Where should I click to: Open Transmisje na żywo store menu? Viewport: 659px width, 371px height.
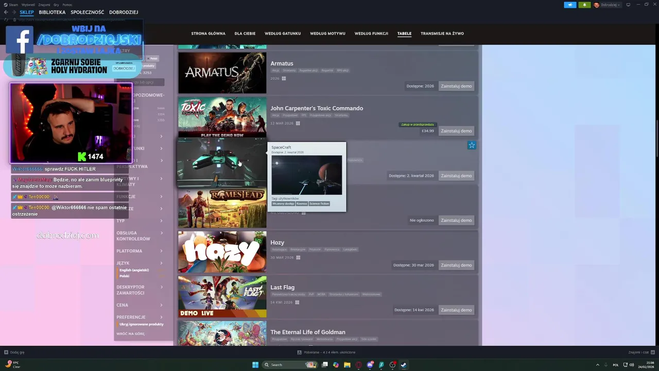pos(442,33)
